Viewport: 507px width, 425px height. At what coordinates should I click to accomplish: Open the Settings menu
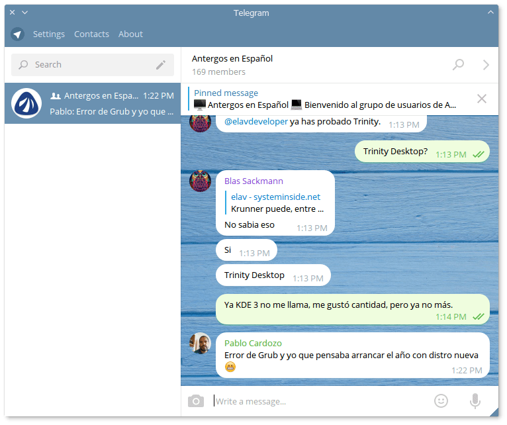click(x=49, y=34)
